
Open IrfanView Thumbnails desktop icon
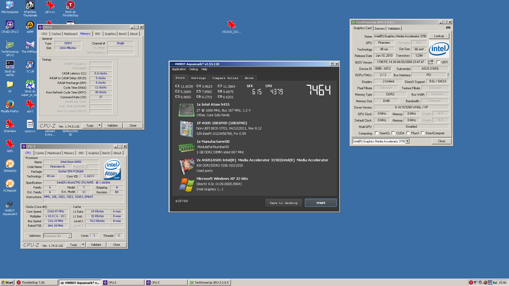[x=30, y=9]
